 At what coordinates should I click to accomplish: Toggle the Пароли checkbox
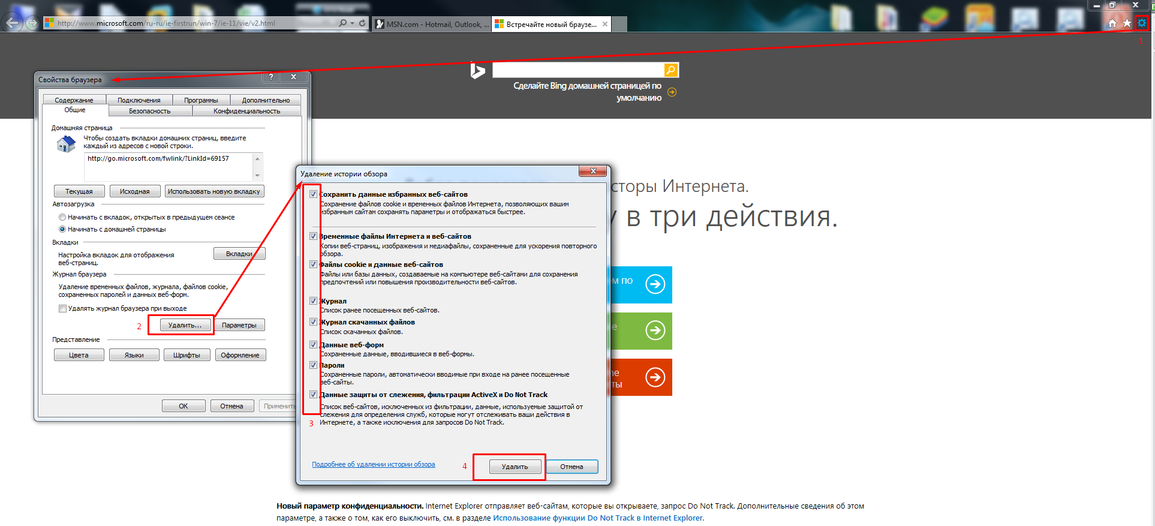click(313, 365)
